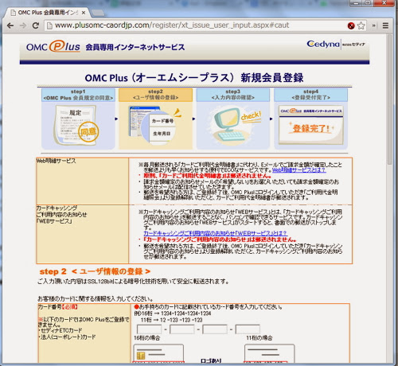Click the step4 登録完了 illustration
Image resolution: width=398 pixels, height=366 pixels.
point(310,126)
